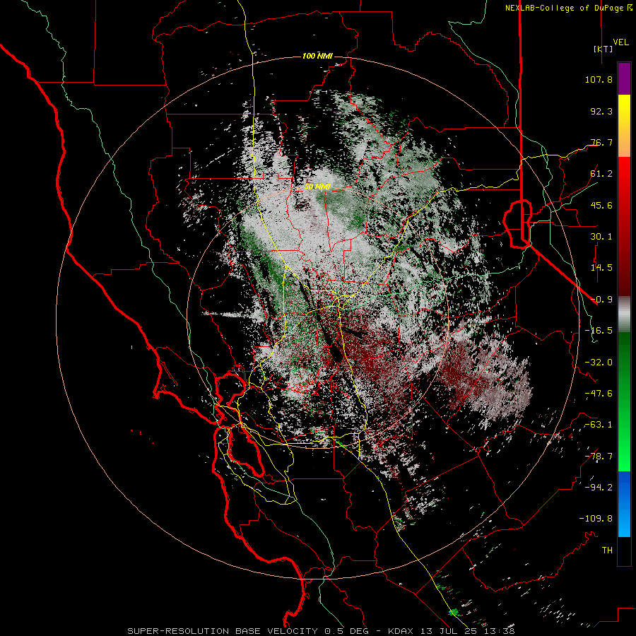Select the -94.2 legend value
Screen dimensions: 636x636
click(x=599, y=487)
